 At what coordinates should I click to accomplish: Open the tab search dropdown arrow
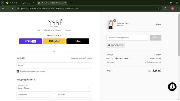pos(3,3)
